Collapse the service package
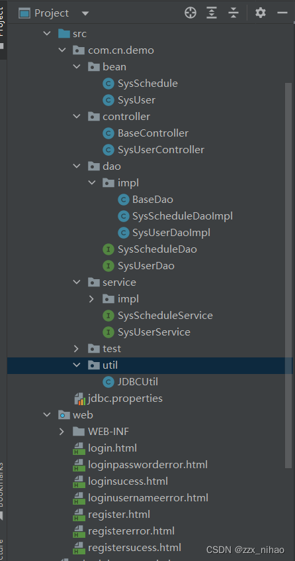The width and height of the screenshot is (295, 561). coord(77,282)
